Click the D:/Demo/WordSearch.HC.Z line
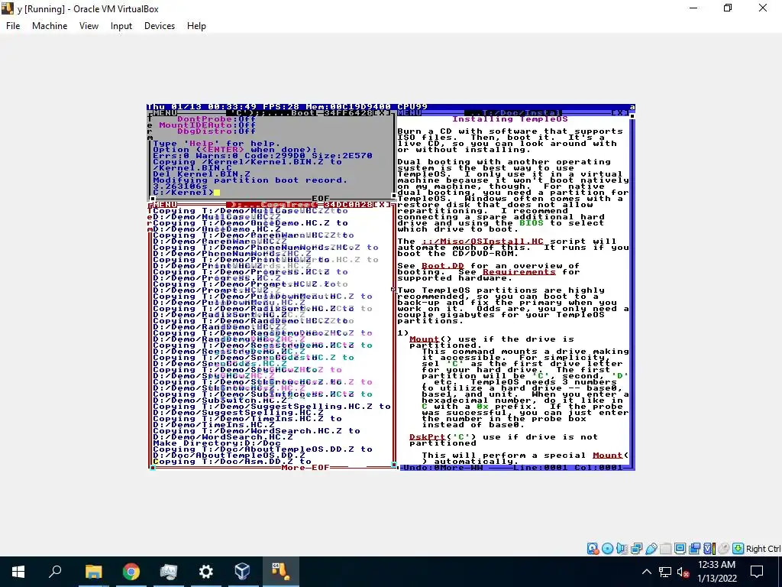 223,436
